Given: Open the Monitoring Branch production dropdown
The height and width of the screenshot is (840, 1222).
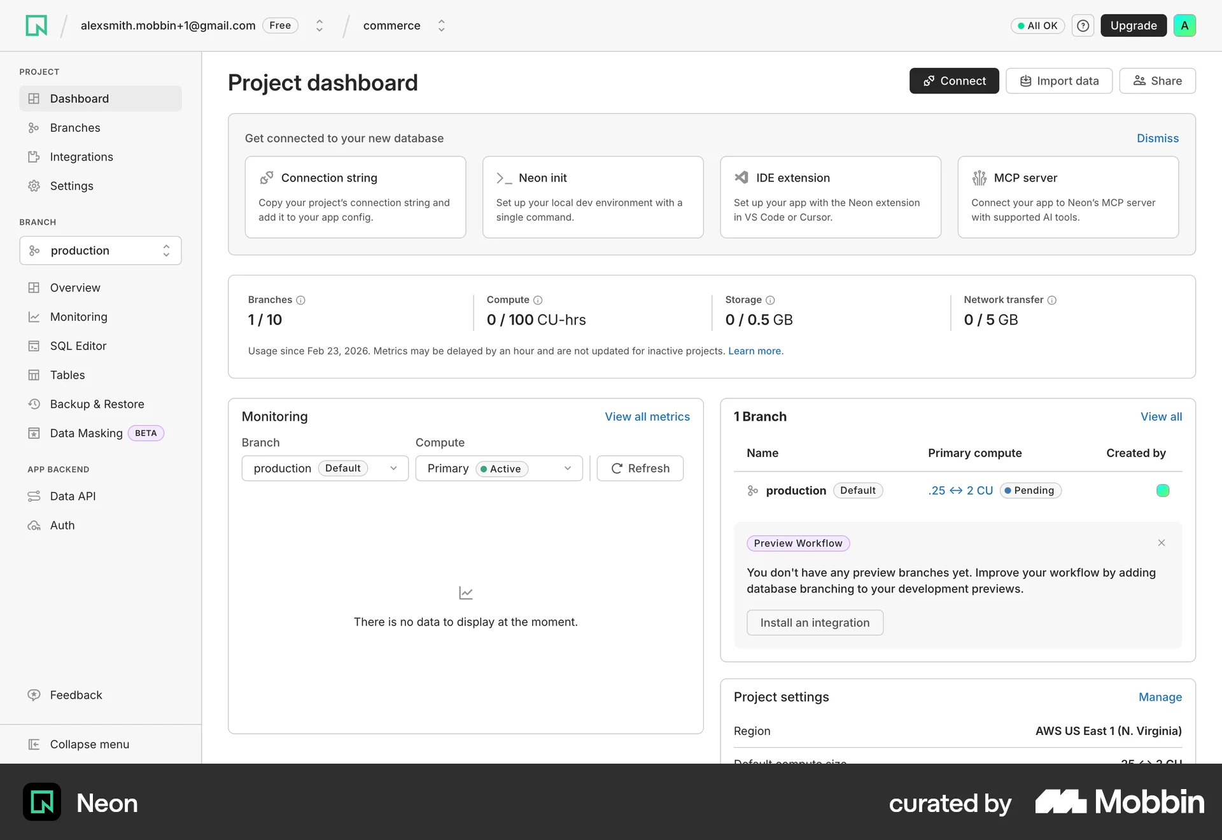Looking at the screenshot, I should pyautogui.click(x=325, y=468).
